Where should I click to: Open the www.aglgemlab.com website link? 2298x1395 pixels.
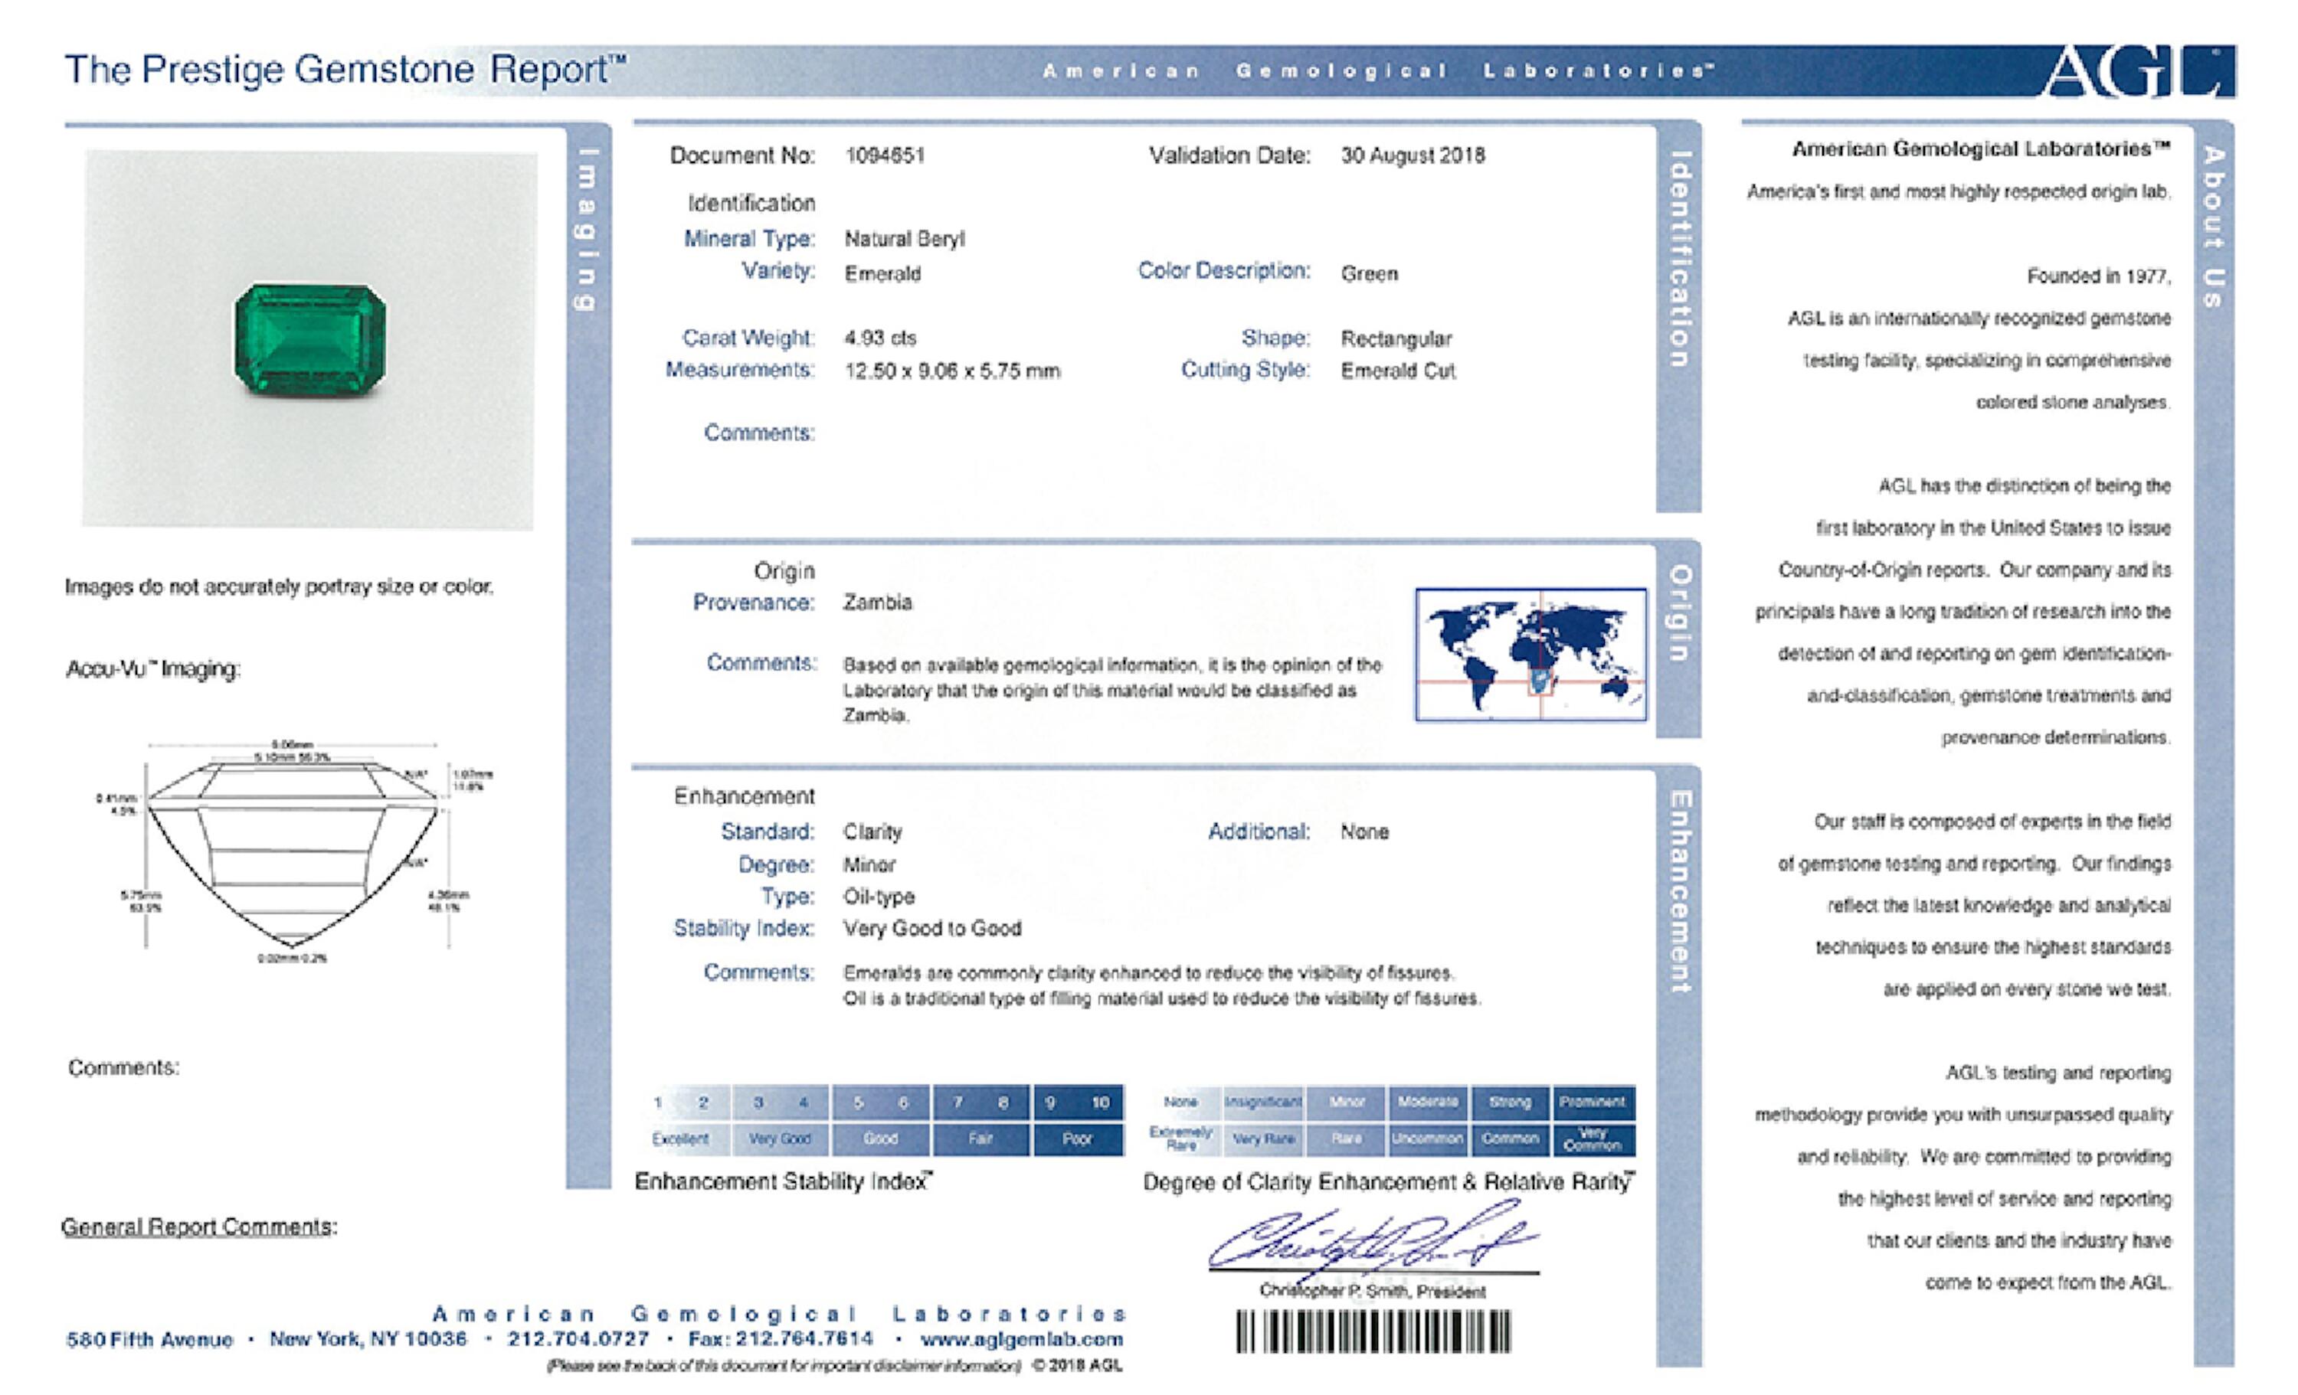(x=1021, y=1339)
